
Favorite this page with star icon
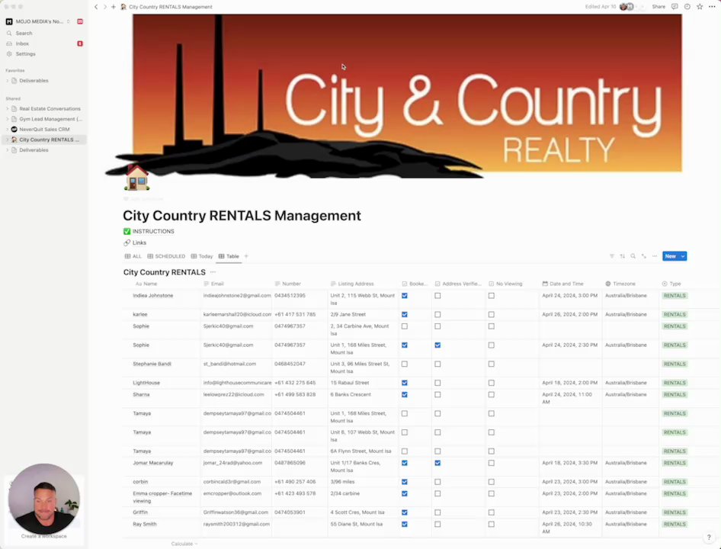pos(700,6)
